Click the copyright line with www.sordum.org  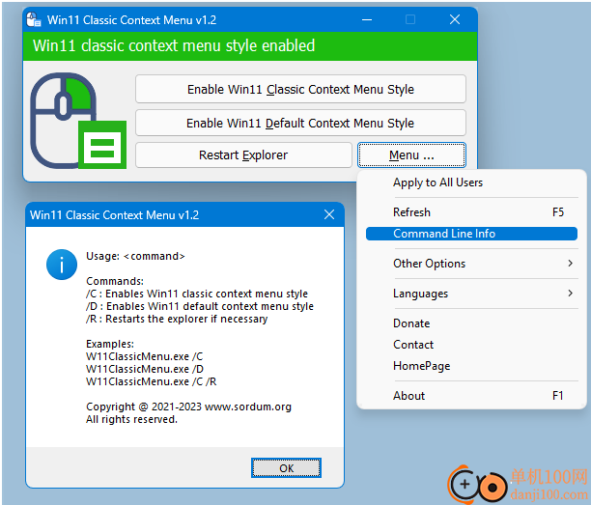[188, 407]
